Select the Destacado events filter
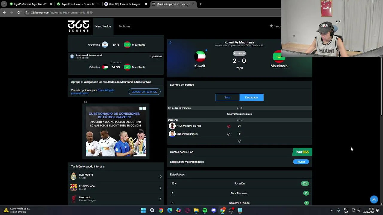The image size is (383, 215). pos(251,97)
